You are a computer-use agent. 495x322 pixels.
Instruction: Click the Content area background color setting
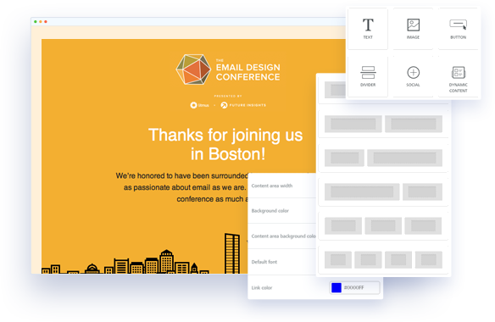(282, 236)
